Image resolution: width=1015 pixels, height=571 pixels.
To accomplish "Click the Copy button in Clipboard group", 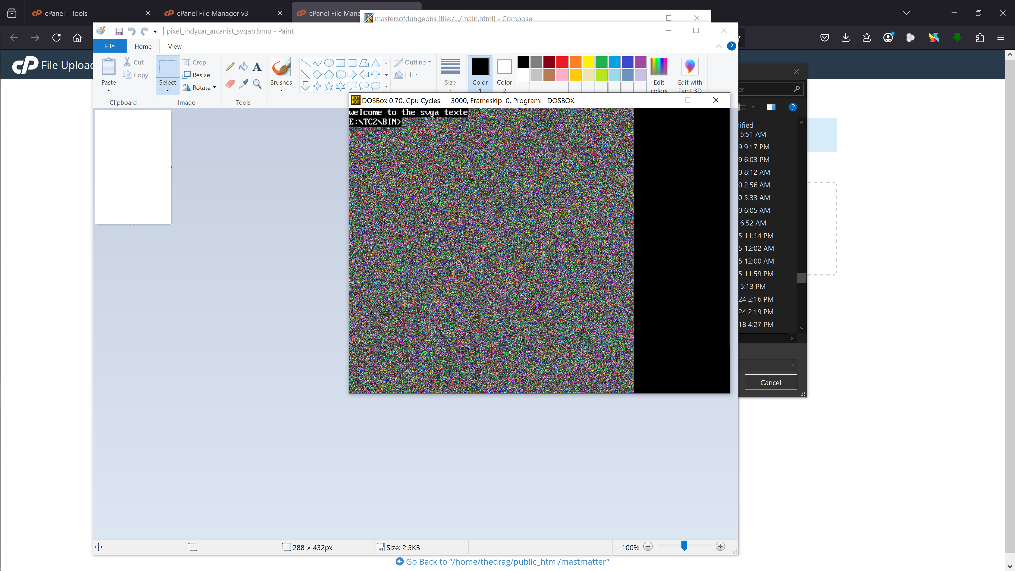I will point(136,75).
